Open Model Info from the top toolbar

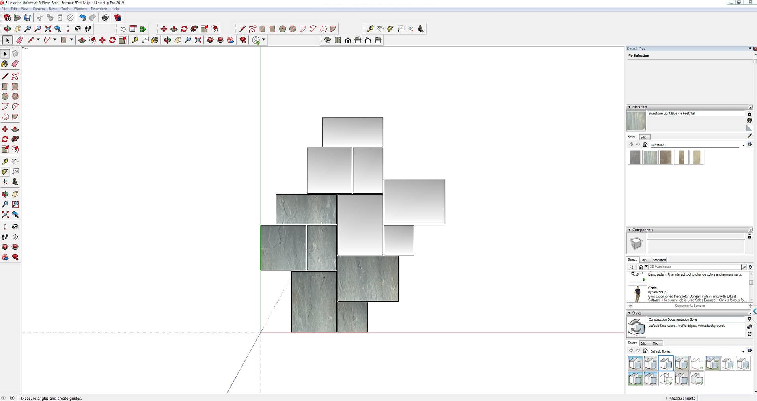coord(117,18)
